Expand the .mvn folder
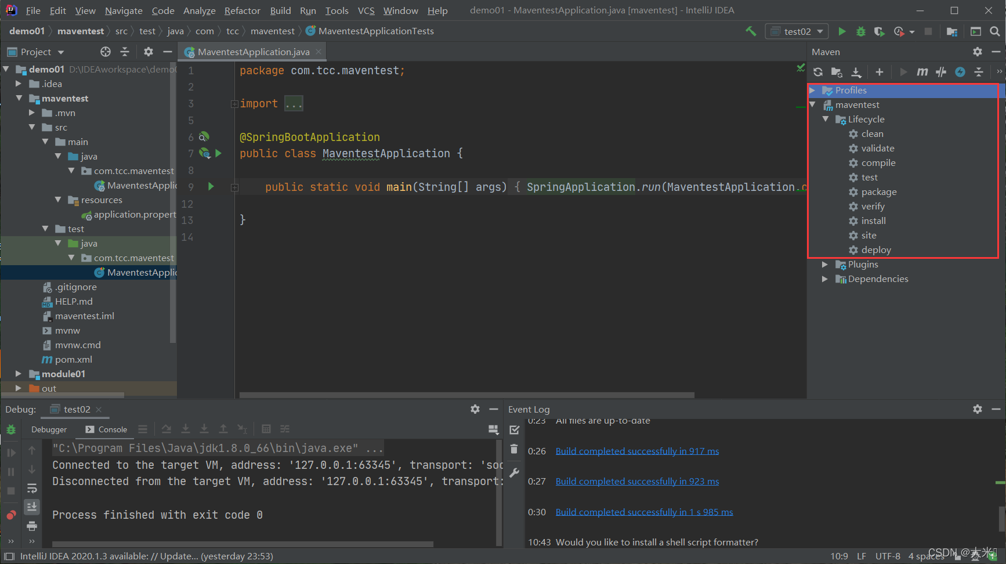The height and width of the screenshot is (564, 1006). point(32,113)
